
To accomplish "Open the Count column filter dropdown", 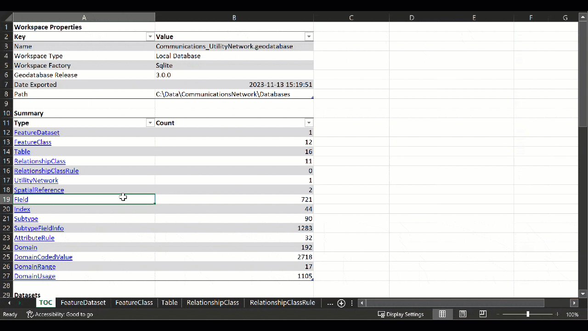I will 309,123.
